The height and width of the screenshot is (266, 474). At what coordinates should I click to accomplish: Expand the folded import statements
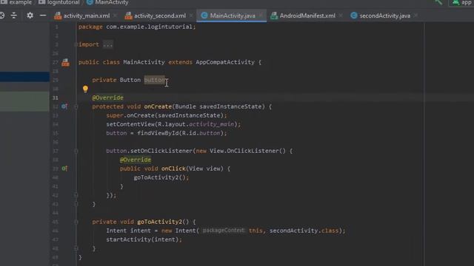(x=76, y=44)
